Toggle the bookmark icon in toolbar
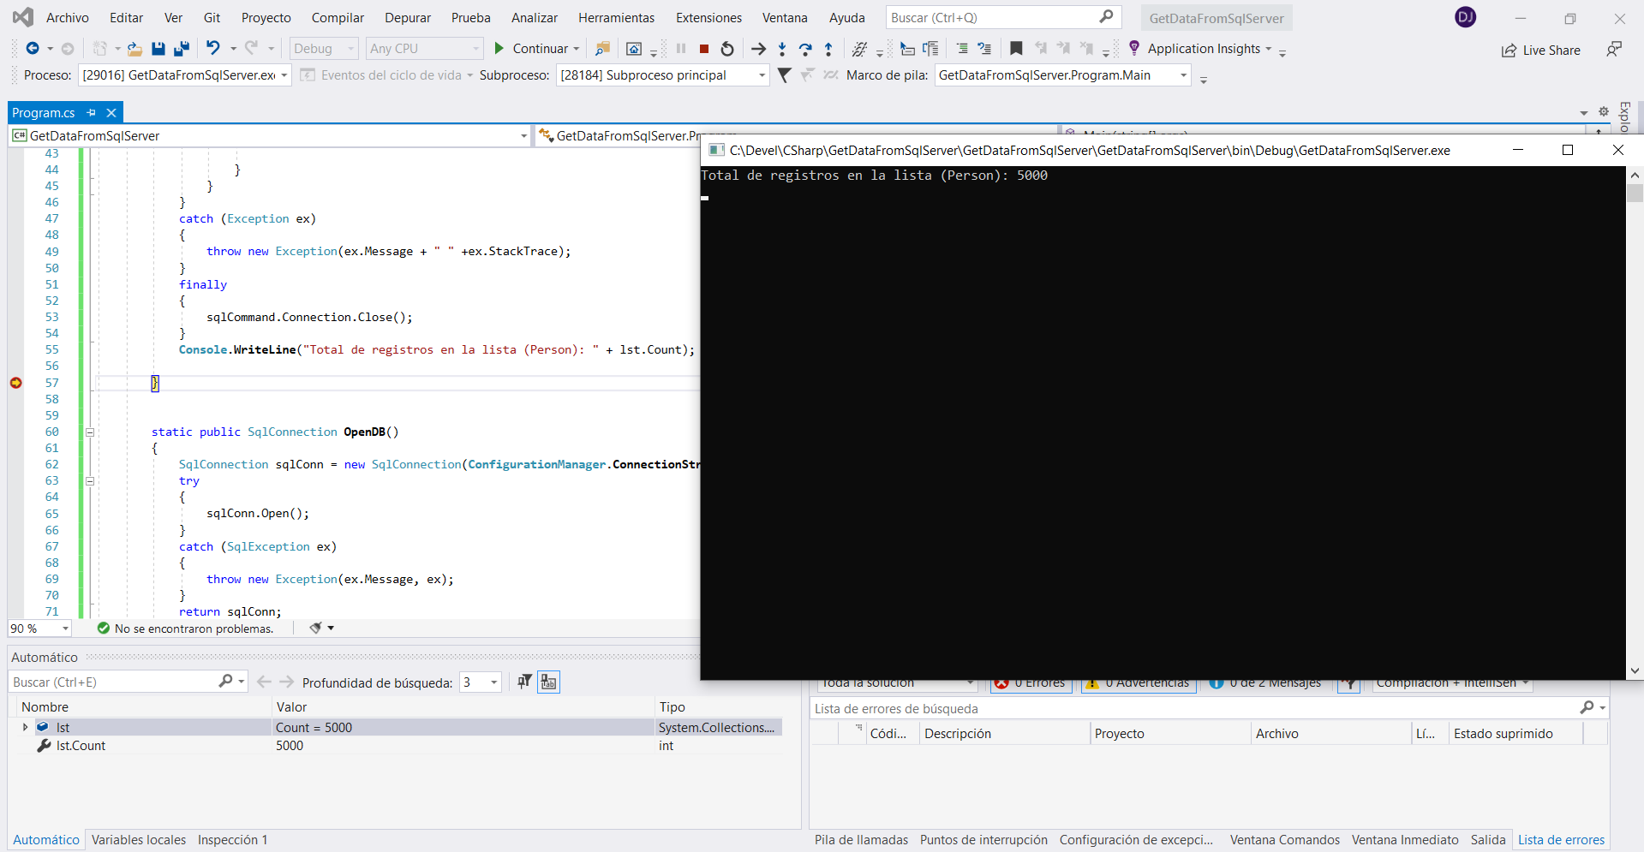 coord(1016,49)
